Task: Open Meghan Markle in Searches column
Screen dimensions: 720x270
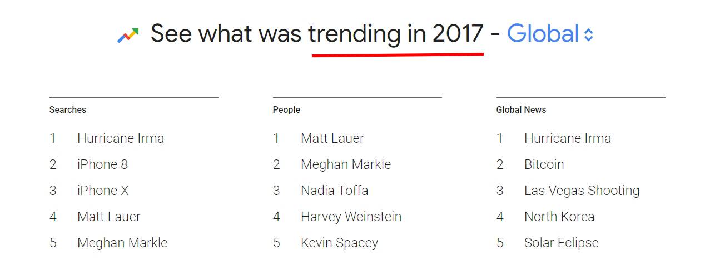Action: click(122, 243)
